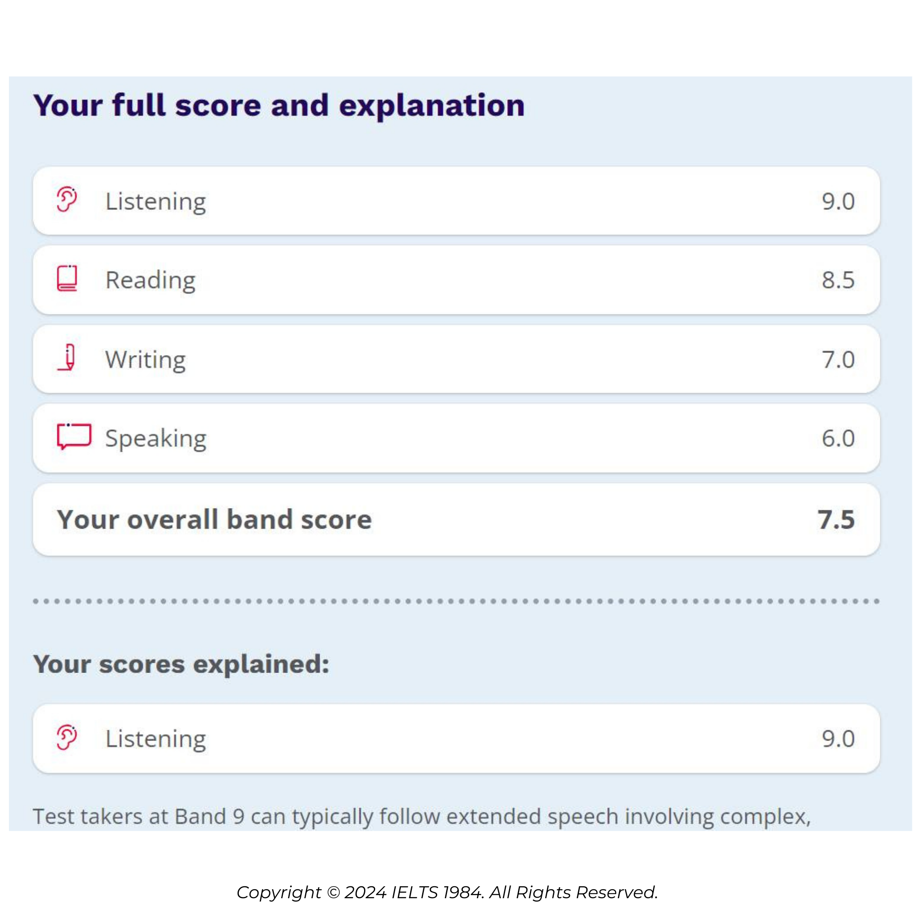Click the 6.0 Speaking score
923x923 pixels.
(x=838, y=438)
